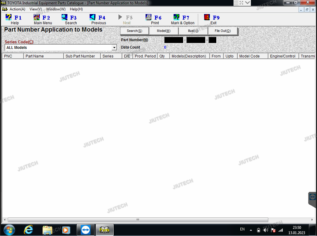The height and width of the screenshot is (236, 317).
Task: Open the Help(H) menu
Action: [76, 9]
